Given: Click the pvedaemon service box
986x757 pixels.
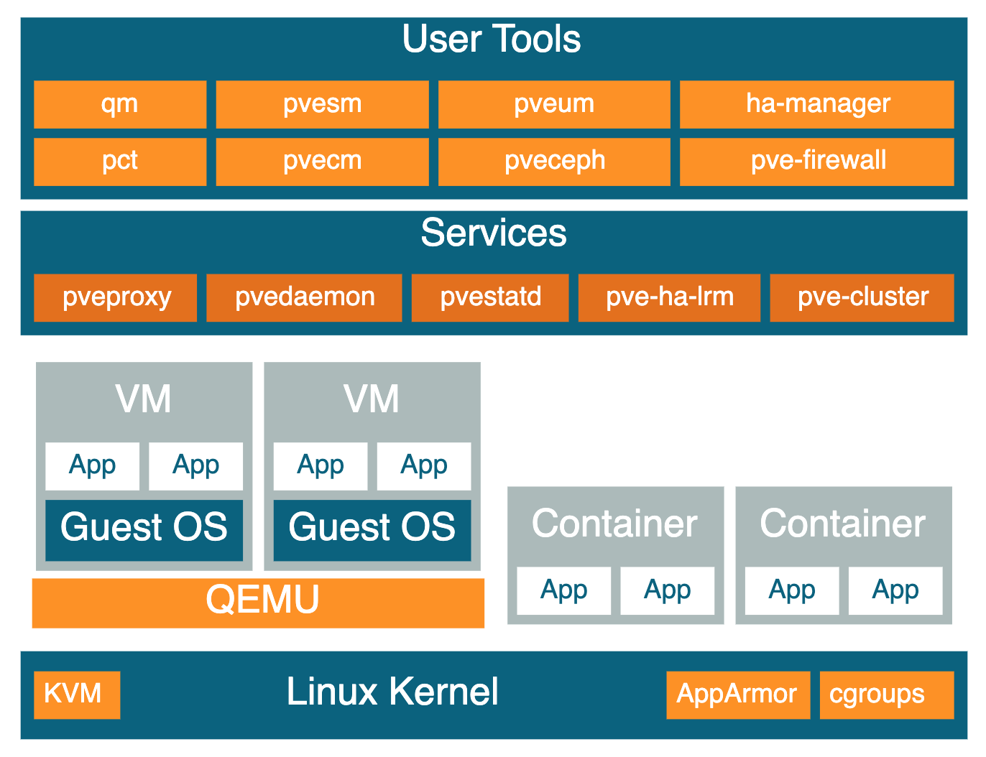Looking at the screenshot, I should click(x=304, y=297).
